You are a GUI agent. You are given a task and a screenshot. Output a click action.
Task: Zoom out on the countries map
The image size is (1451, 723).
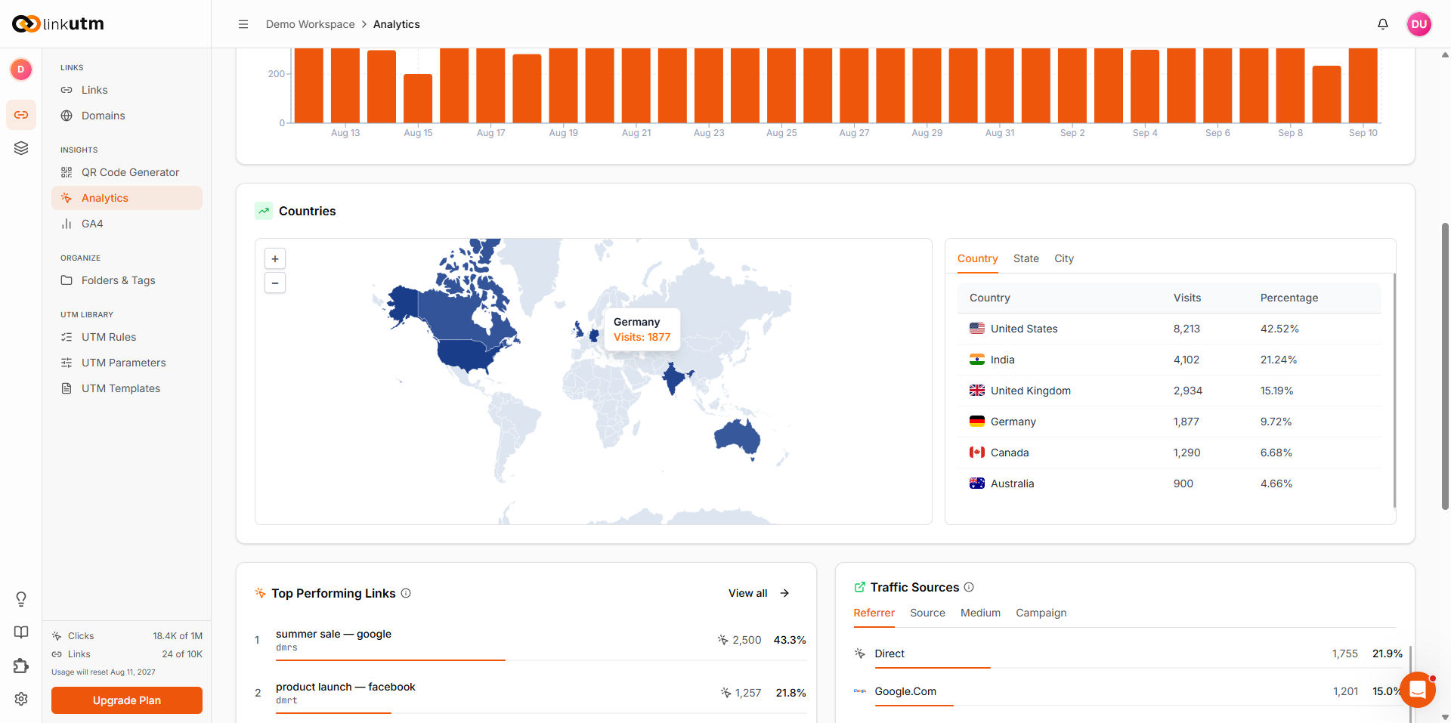click(275, 283)
